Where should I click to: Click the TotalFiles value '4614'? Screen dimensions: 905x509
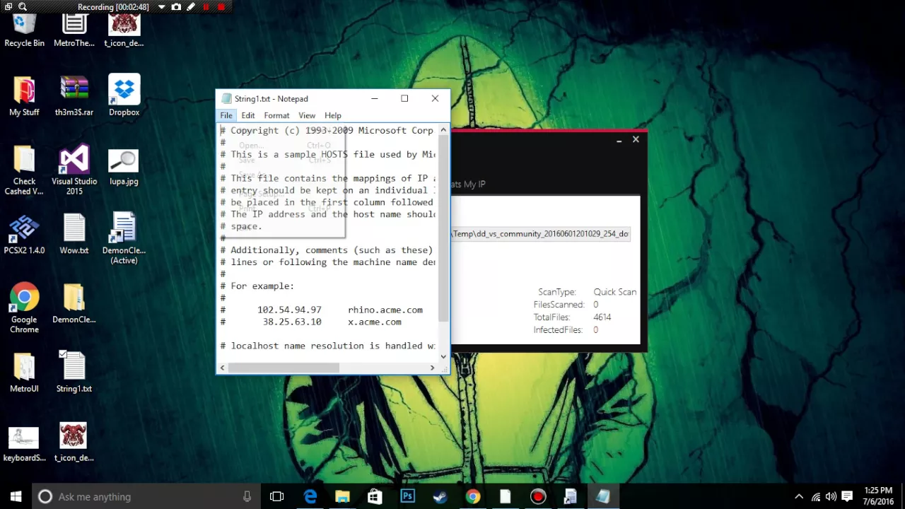tap(602, 317)
